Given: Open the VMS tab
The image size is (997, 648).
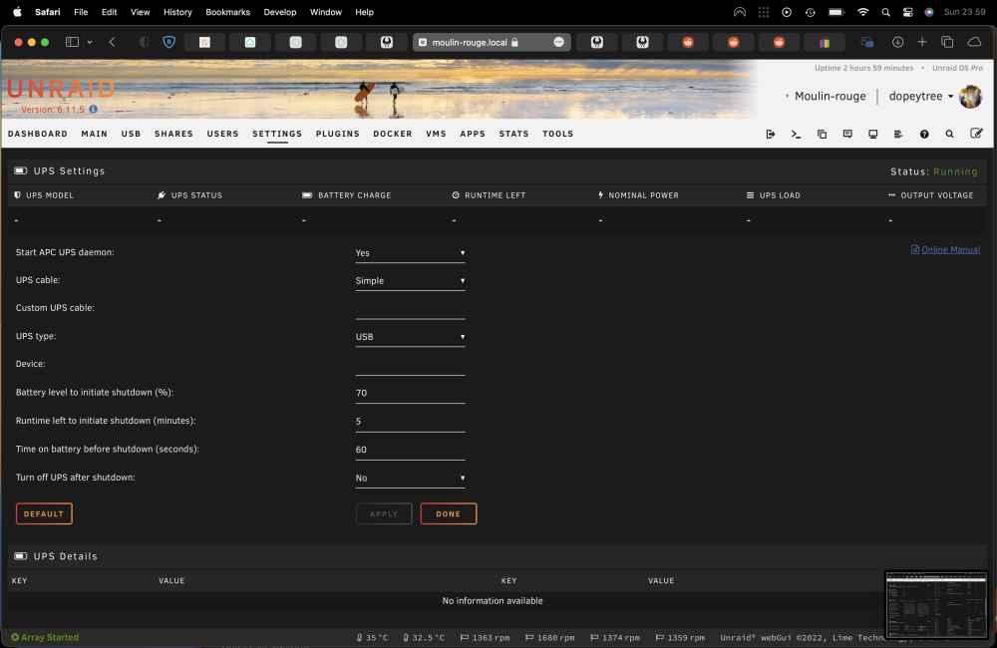Looking at the screenshot, I should (437, 134).
